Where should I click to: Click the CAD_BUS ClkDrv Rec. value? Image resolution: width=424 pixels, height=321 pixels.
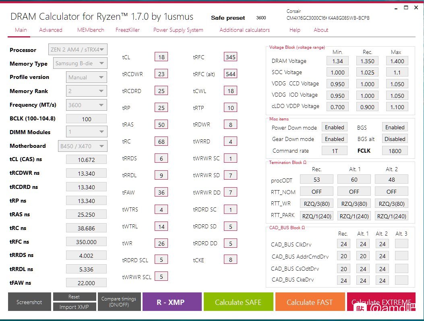tap(344, 244)
